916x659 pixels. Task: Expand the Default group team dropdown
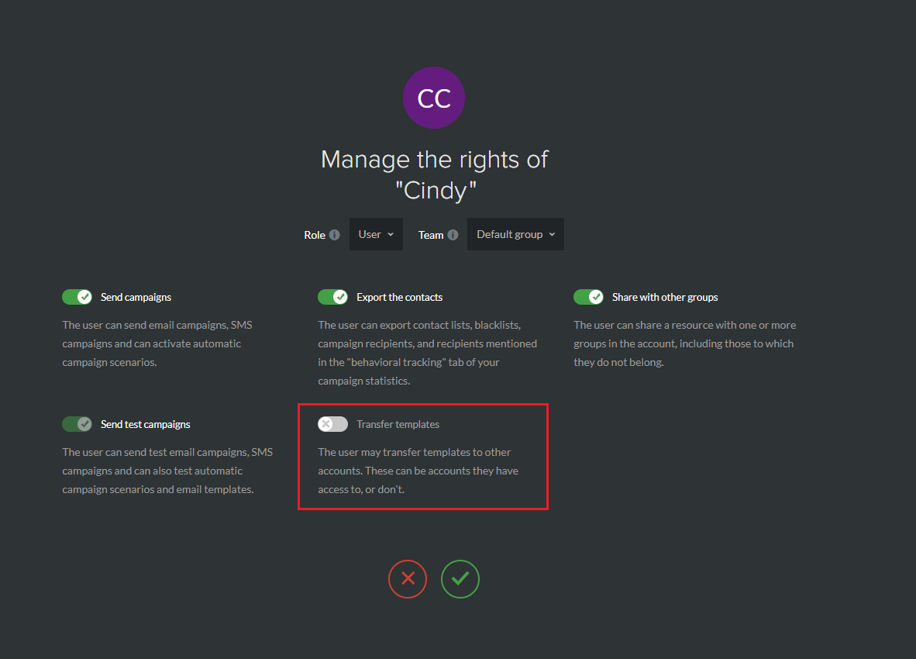[x=516, y=234]
